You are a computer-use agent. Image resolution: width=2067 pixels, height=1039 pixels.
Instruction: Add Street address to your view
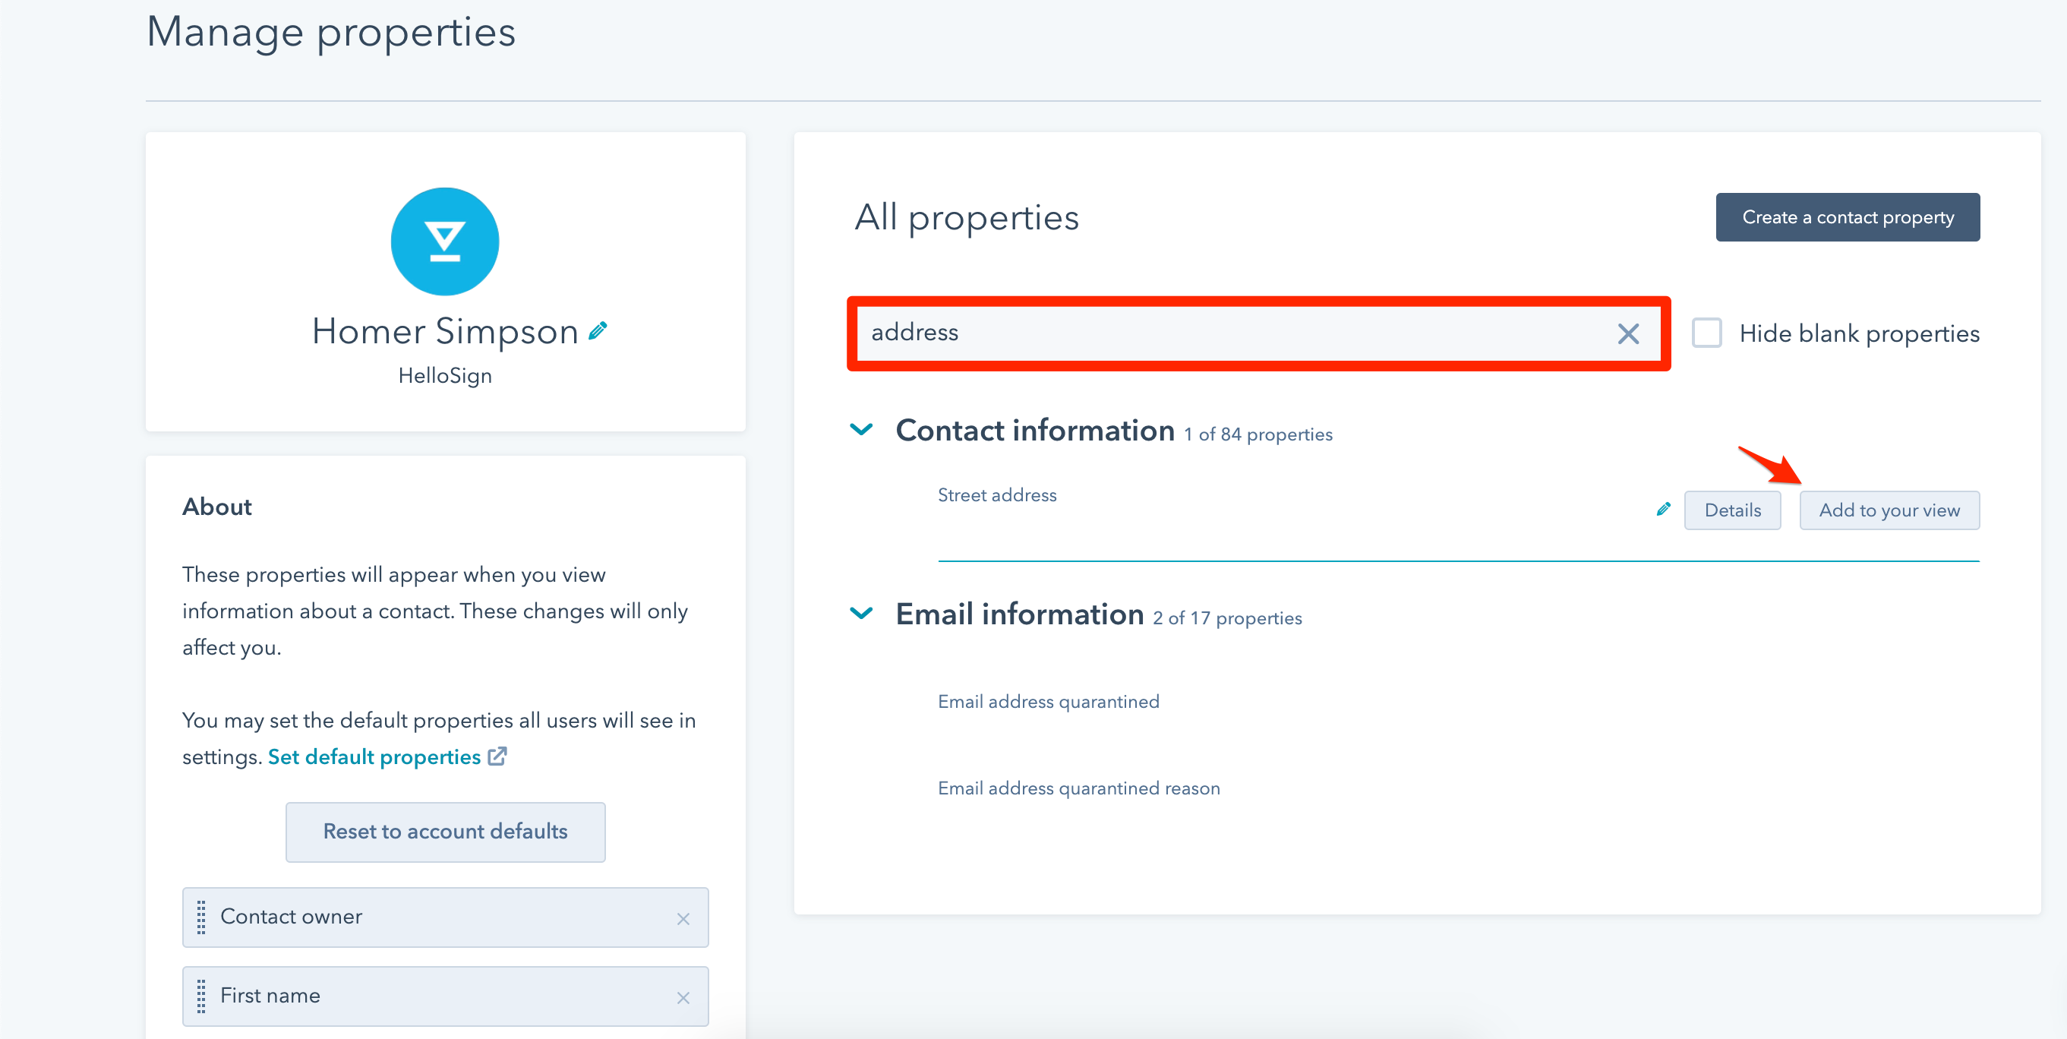point(1889,510)
